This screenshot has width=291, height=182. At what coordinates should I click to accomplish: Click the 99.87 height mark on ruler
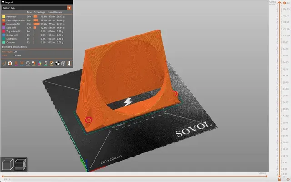(286, 42)
